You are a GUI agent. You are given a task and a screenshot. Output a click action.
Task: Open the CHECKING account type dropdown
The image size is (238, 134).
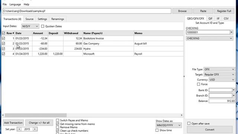click(x=209, y=38)
